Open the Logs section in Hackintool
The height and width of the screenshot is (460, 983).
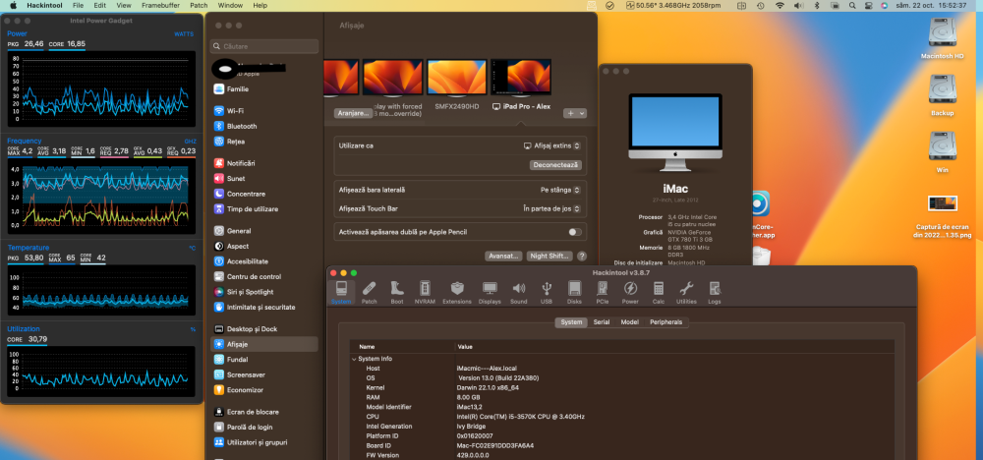715,293
